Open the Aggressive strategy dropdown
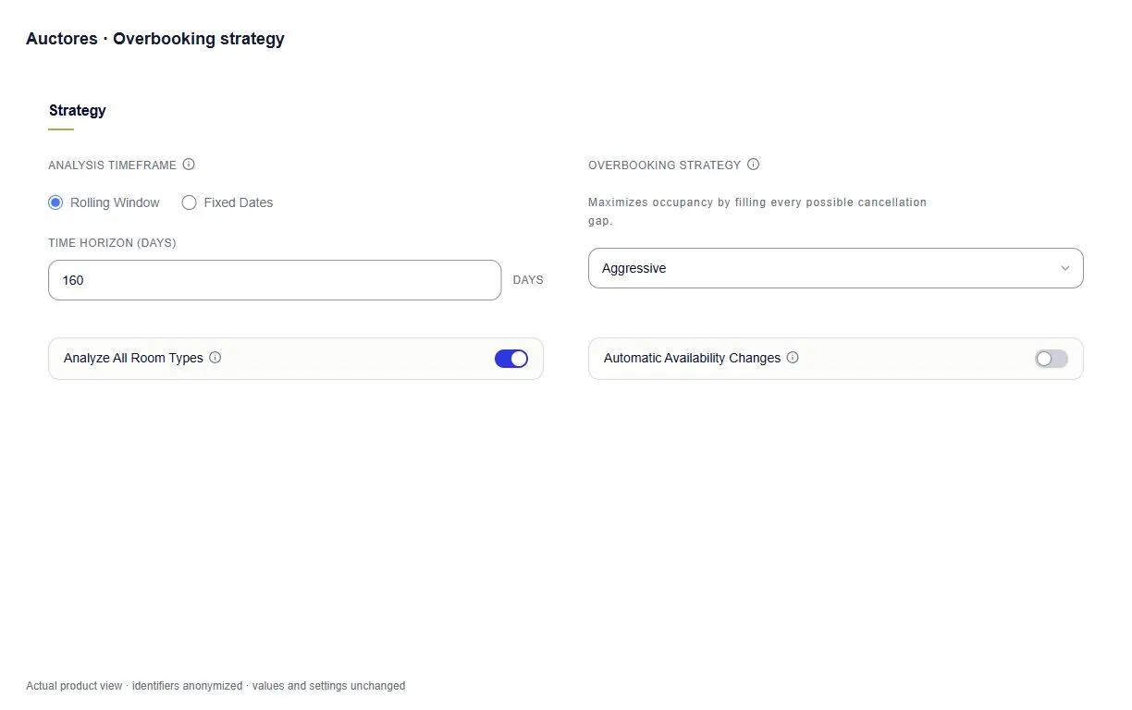 point(835,268)
